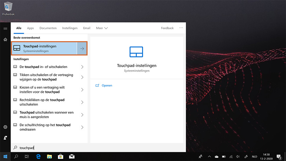Click the OneDrive cloud tray icon
286x161 pixels.
tap(217, 157)
